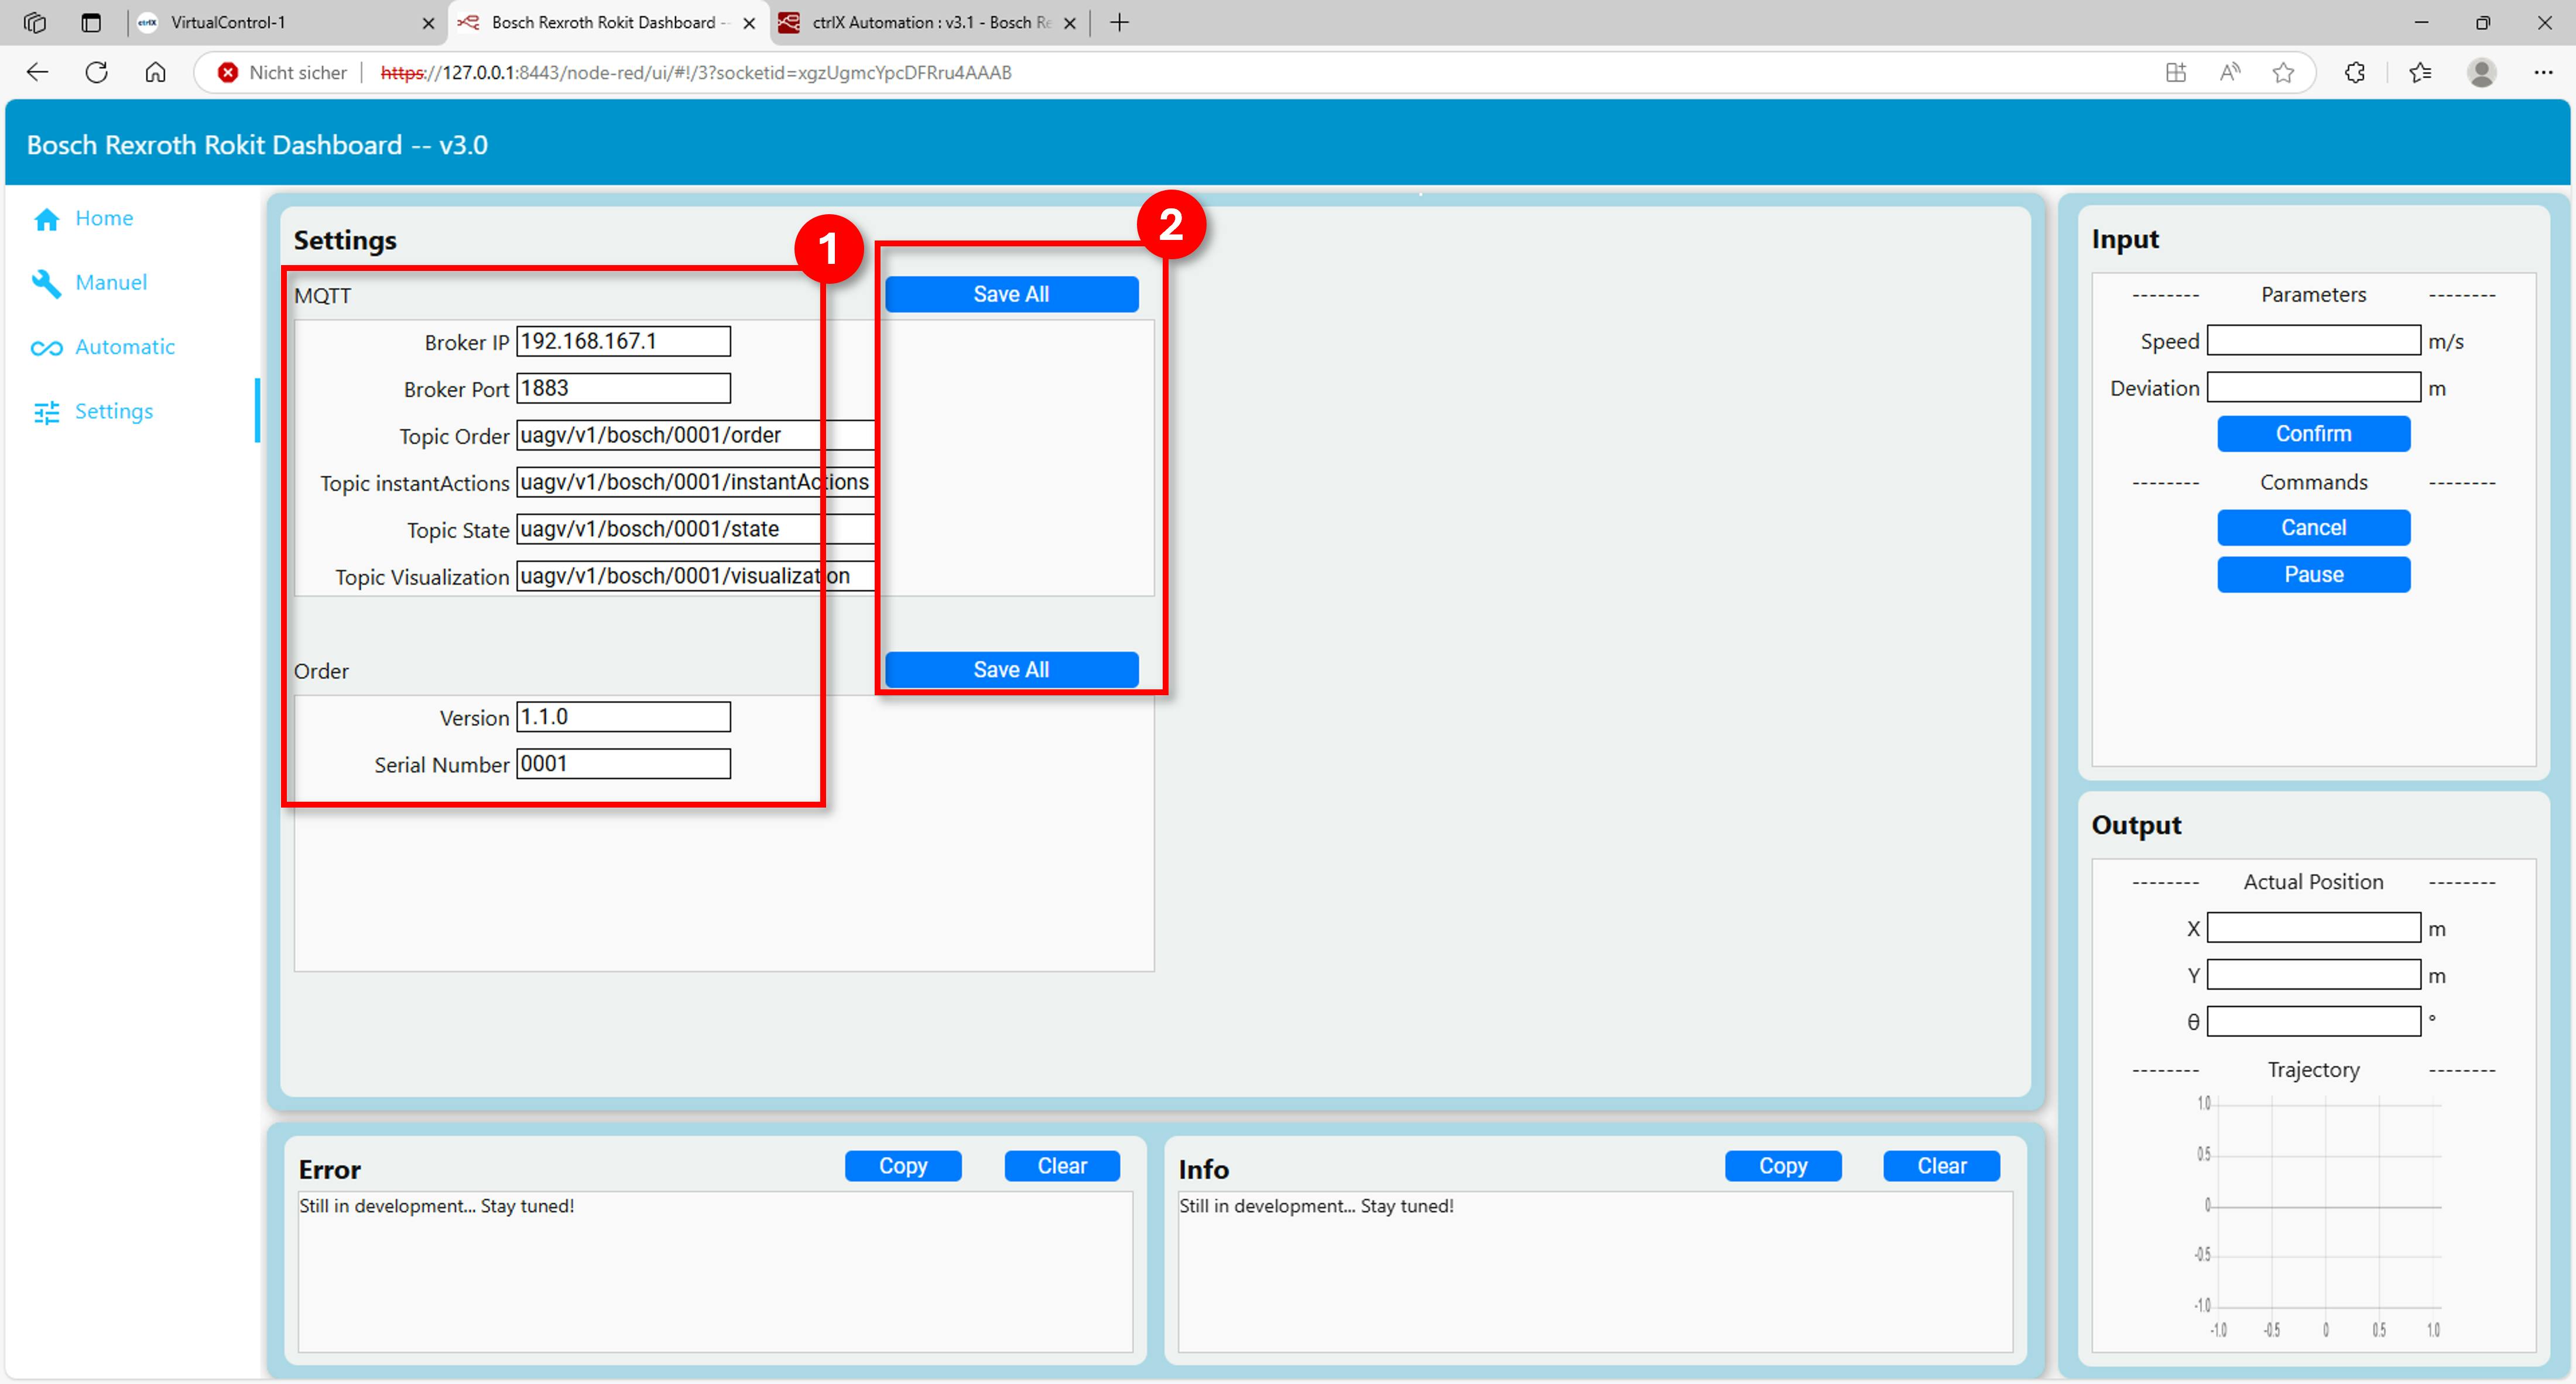Focus the Topic instantActions field
This screenshot has width=2576, height=1384.
point(695,482)
